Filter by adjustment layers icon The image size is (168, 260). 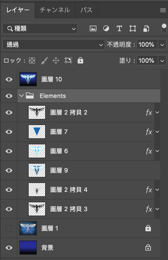click(106, 28)
